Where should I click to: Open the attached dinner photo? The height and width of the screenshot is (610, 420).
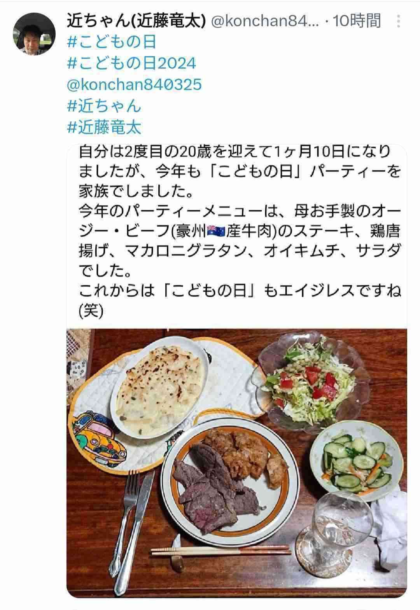(x=237, y=463)
